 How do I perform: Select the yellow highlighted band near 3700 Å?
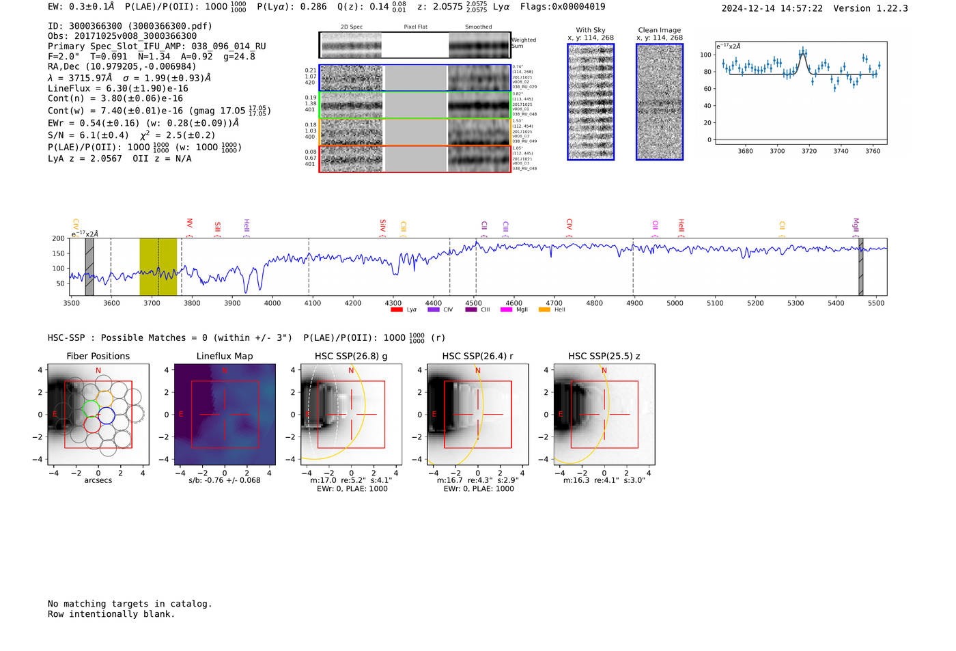pos(158,266)
